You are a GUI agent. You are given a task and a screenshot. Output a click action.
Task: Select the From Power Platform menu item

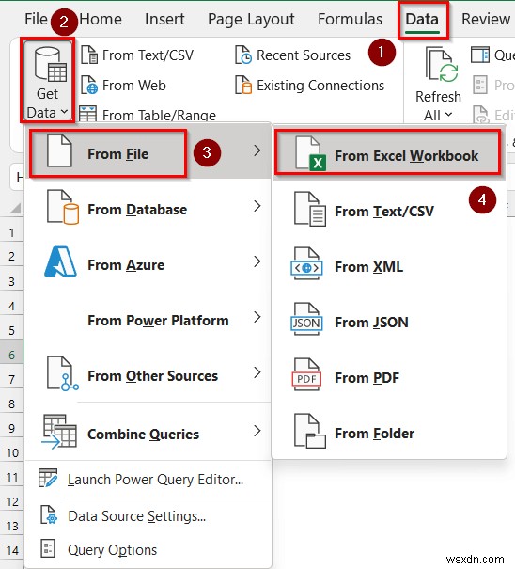148,321
